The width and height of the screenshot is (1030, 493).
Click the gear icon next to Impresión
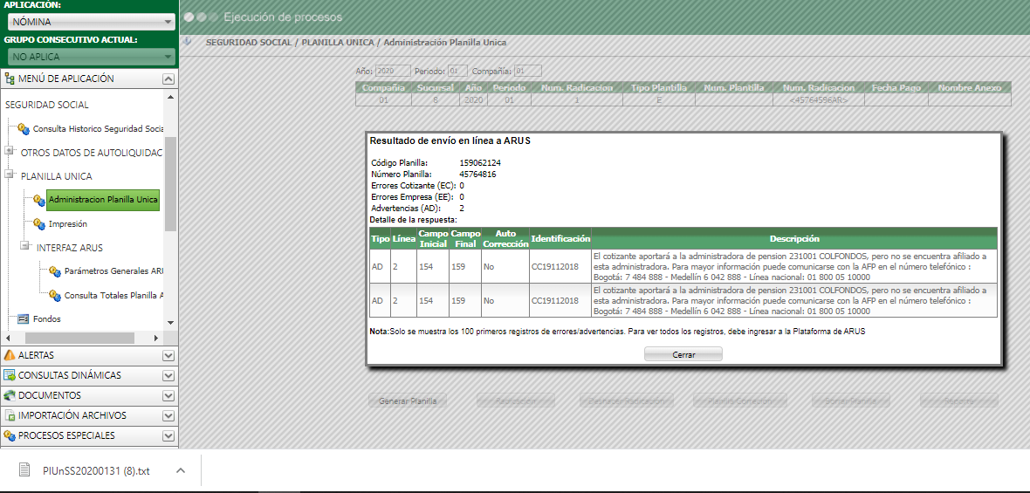click(38, 224)
